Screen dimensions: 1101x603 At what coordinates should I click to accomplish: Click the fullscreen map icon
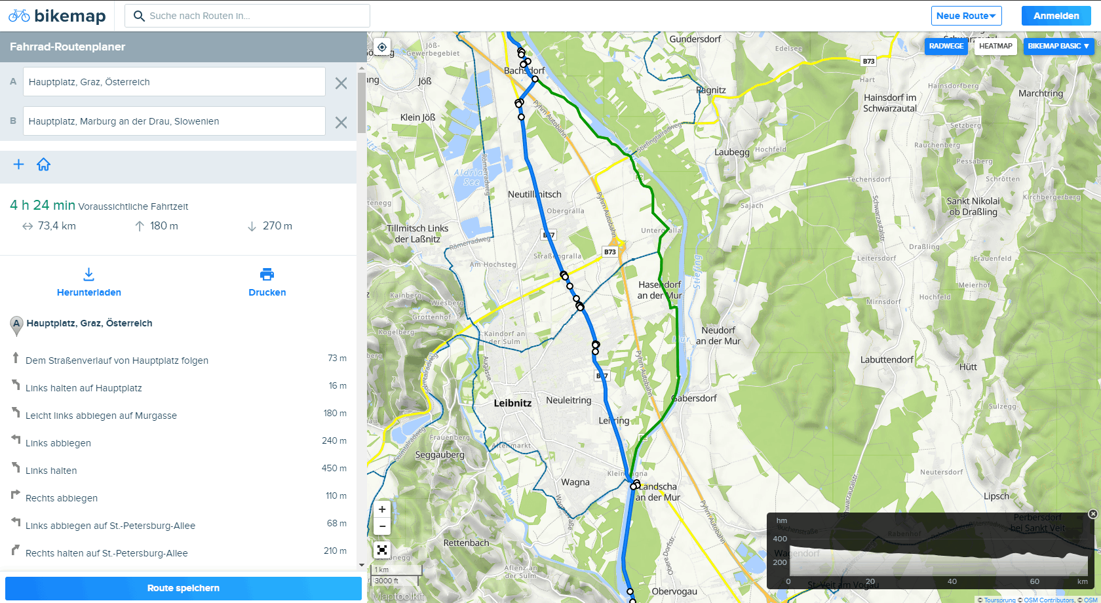pos(382,550)
